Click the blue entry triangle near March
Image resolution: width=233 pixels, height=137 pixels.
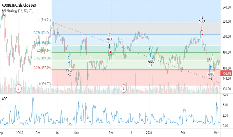(210, 59)
